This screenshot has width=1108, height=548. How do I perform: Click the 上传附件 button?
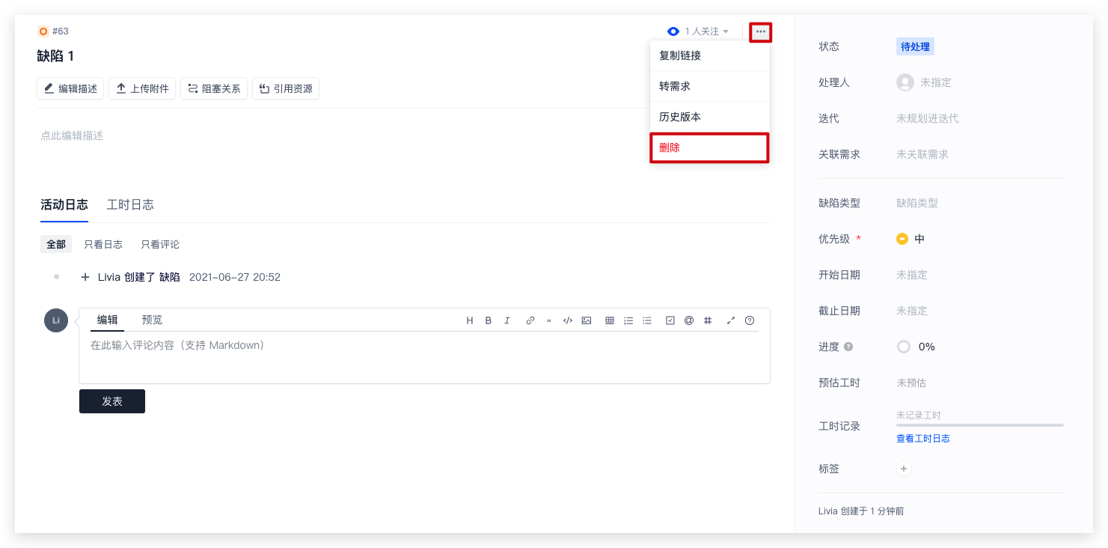click(x=142, y=88)
